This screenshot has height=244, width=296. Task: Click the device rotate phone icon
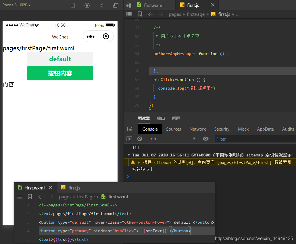coord(73,5)
